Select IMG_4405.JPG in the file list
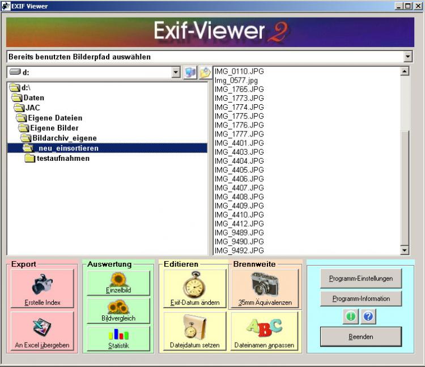Screen dimensions: 425x367 [x=239, y=170]
